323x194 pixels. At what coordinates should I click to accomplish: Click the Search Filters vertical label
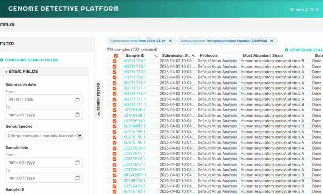click(99, 96)
